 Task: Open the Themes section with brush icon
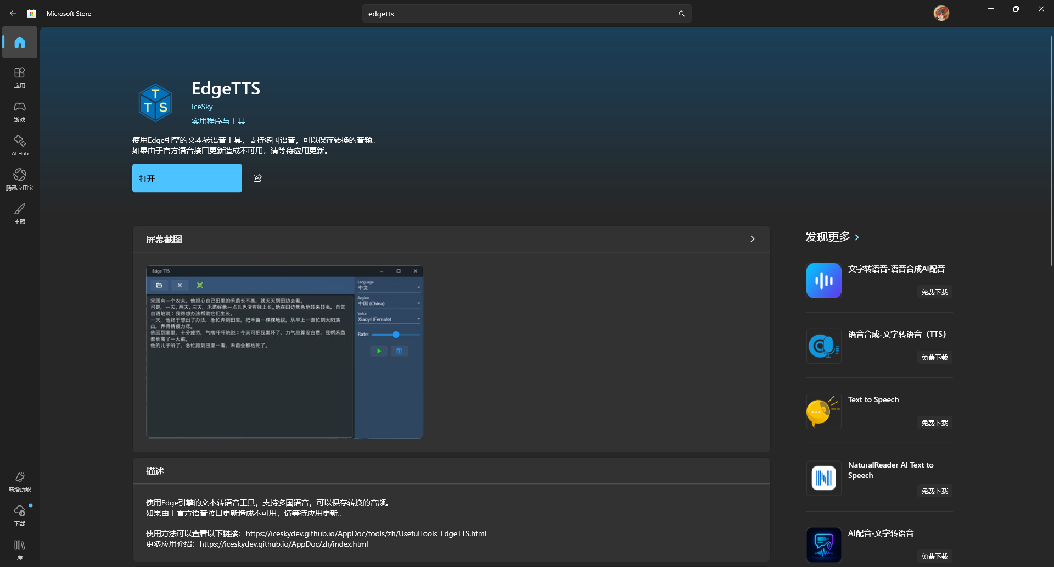20,213
